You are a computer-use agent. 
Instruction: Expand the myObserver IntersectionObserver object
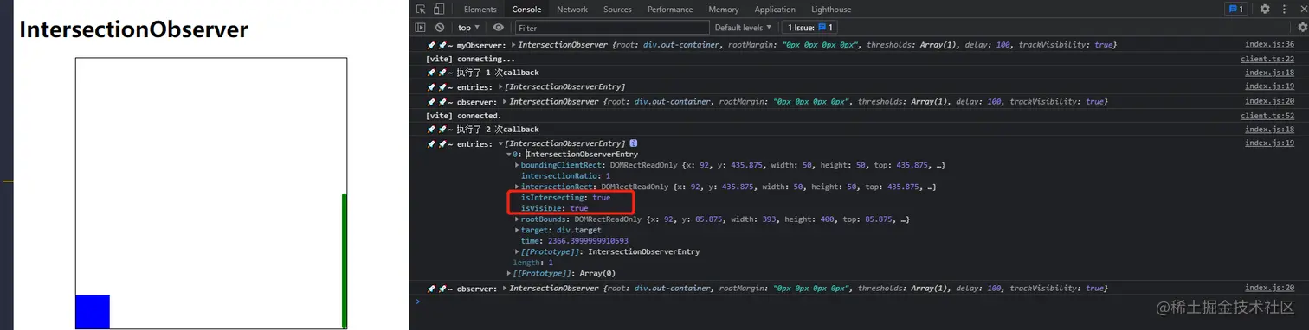[514, 44]
